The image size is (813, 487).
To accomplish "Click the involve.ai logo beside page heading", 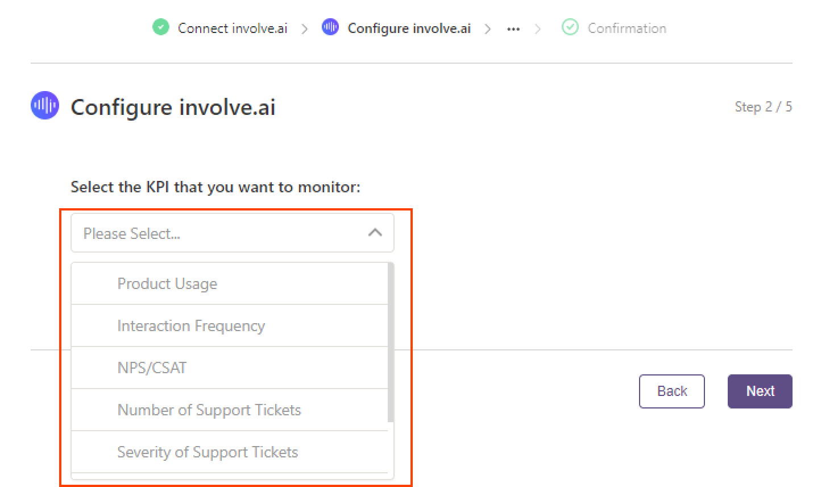I will (x=45, y=105).
